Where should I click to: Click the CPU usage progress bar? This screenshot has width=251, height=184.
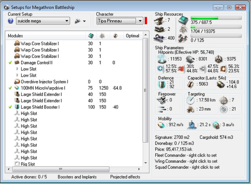(216, 18)
